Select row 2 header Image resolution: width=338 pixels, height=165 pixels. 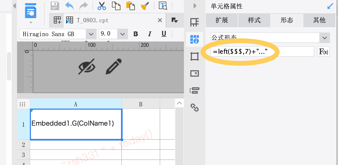tap(23, 145)
